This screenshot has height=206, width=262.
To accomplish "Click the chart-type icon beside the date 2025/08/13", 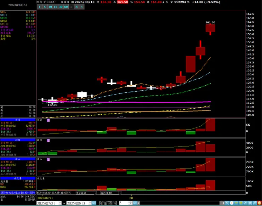I will coord(73,2).
